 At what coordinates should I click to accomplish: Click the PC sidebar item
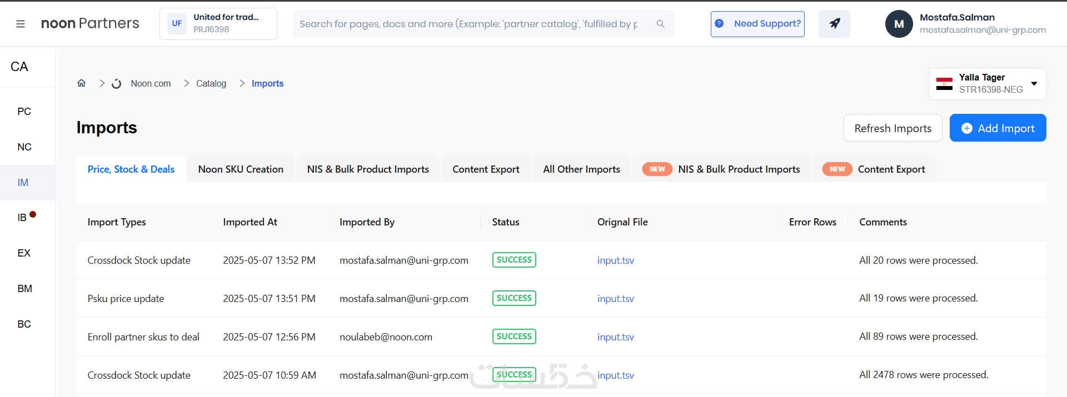click(24, 112)
